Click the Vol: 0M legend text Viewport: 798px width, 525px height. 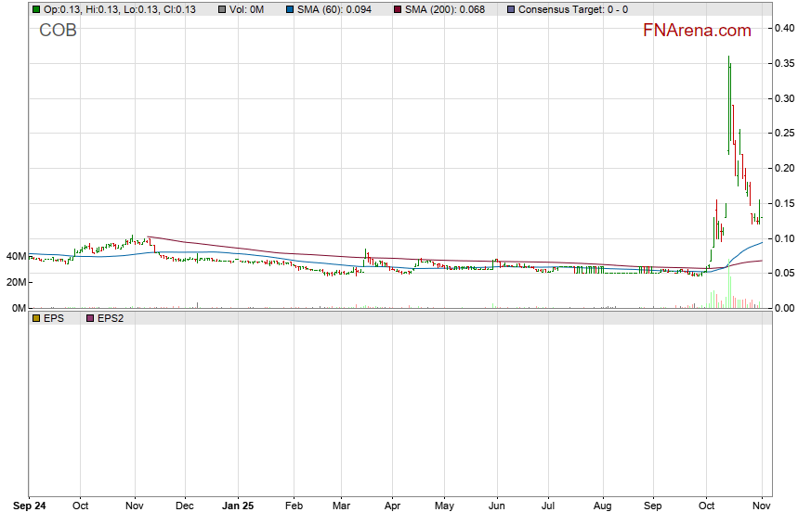pos(254,9)
